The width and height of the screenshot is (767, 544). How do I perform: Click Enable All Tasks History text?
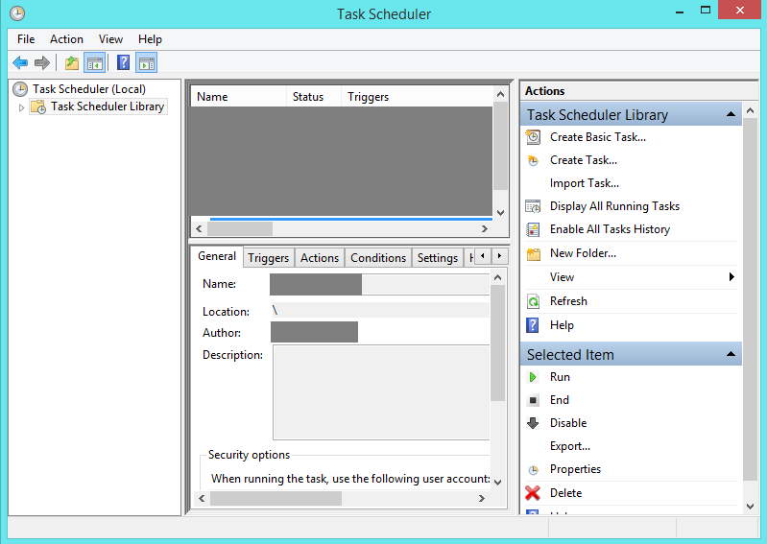pos(610,229)
